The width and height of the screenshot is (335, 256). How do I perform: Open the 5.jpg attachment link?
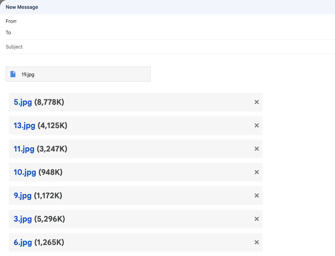[x=23, y=102]
